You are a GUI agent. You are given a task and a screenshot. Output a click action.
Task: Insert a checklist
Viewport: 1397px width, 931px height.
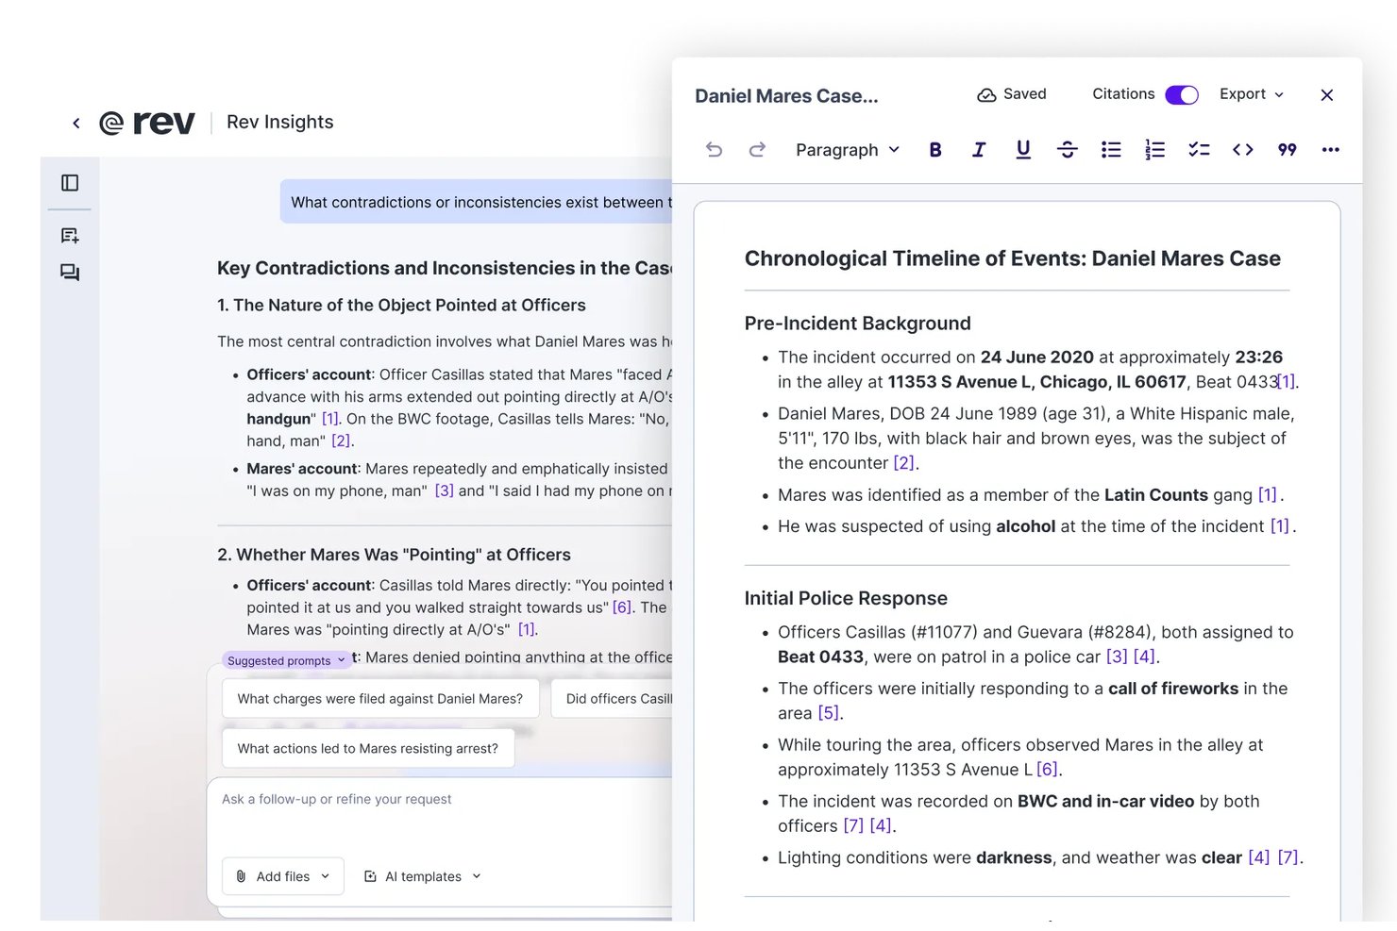coord(1199,149)
